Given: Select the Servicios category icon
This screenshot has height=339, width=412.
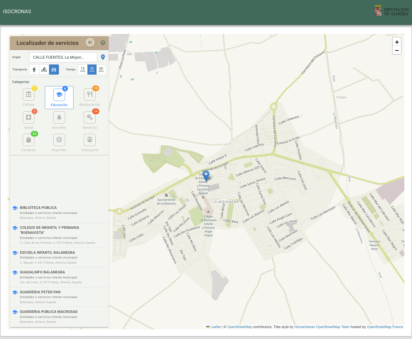Looking at the screenshot, I should click(90, 117).
